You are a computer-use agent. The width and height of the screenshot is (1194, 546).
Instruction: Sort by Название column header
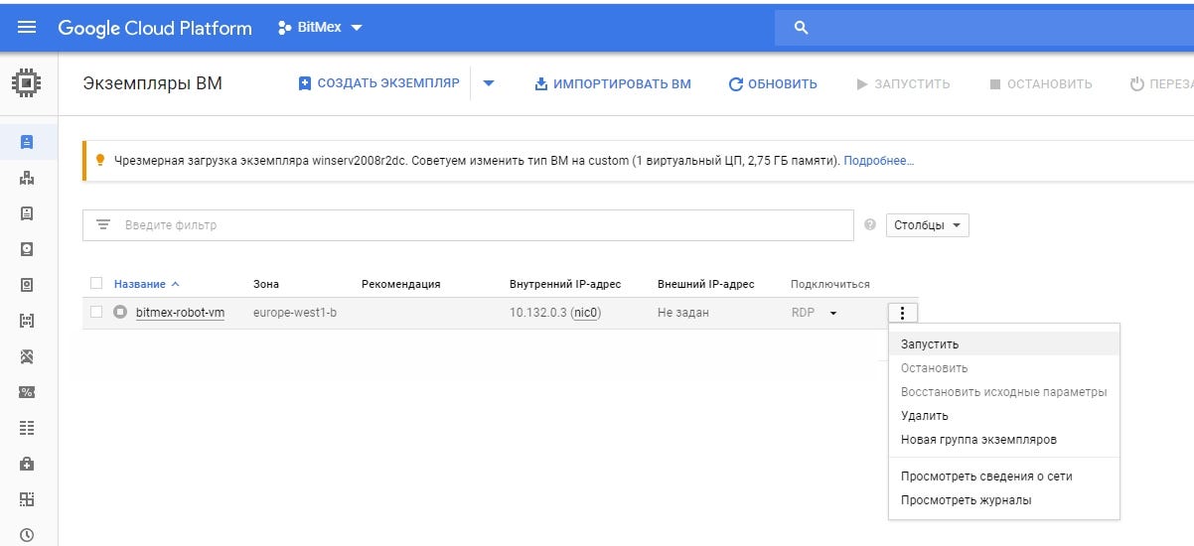coord(147,284)
